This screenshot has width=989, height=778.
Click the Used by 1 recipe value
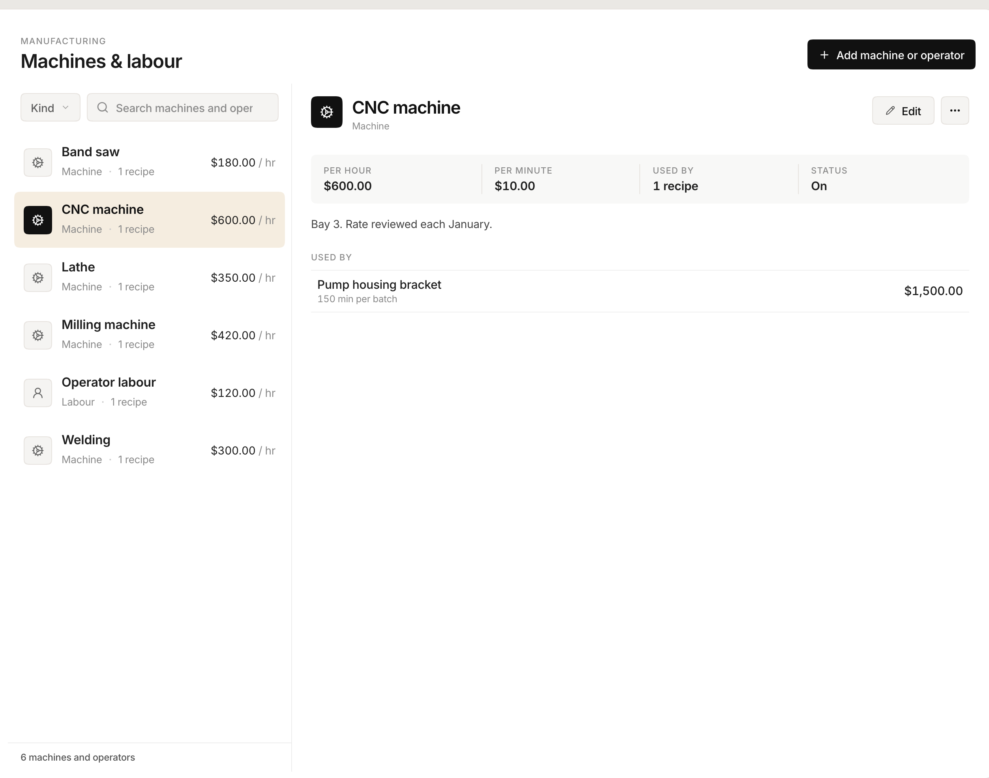pyautogui.click(x=675, y=186)
